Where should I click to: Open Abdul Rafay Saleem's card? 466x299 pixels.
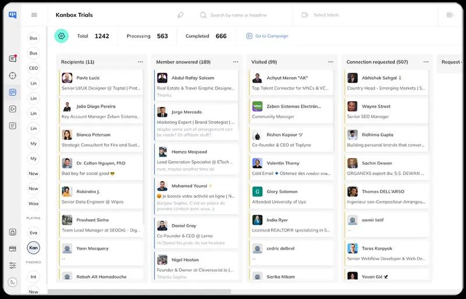196,85
